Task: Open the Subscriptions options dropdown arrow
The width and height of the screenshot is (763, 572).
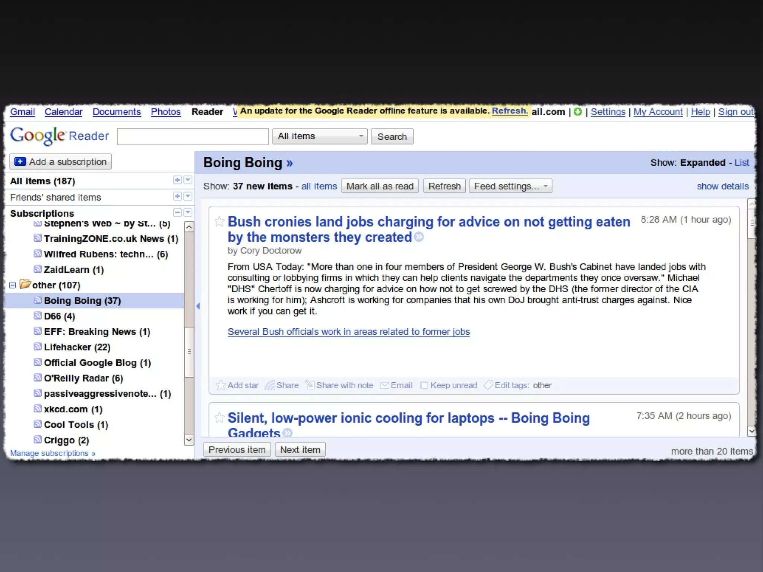Action: coord(188,212)
